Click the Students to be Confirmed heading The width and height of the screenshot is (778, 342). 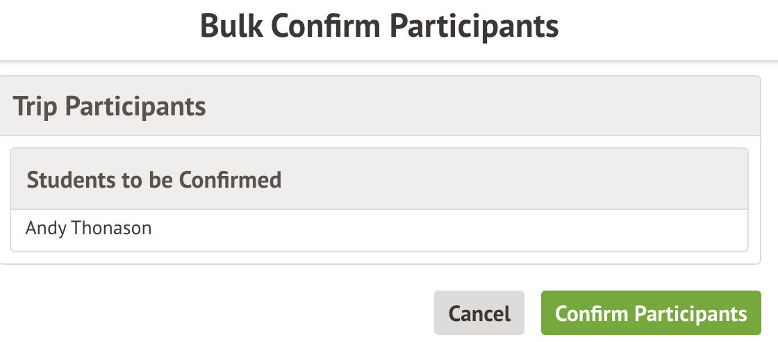pyautogui.click(x=154, y=180)
